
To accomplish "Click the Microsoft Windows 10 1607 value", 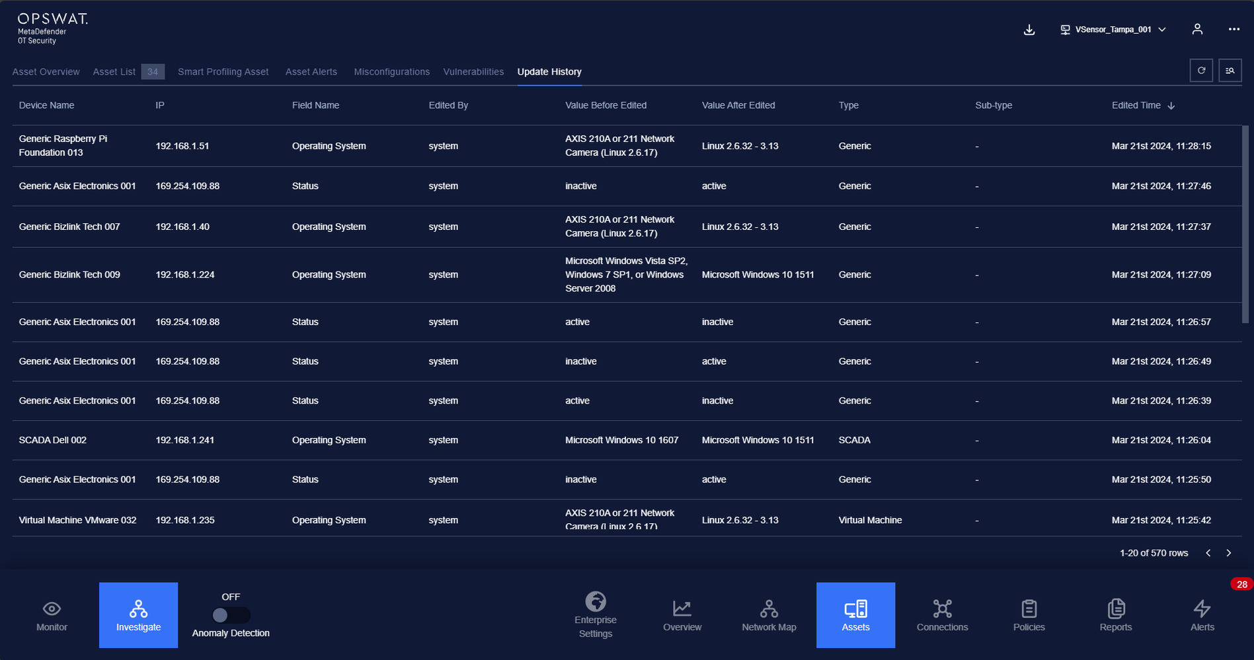I will tap(621, 440).
